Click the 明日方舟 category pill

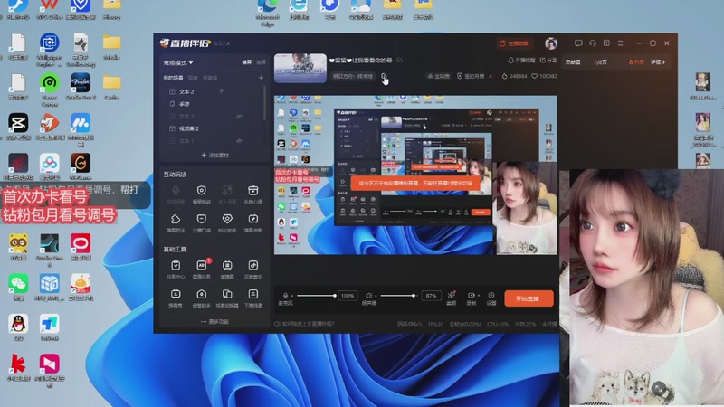pos(353,76)
